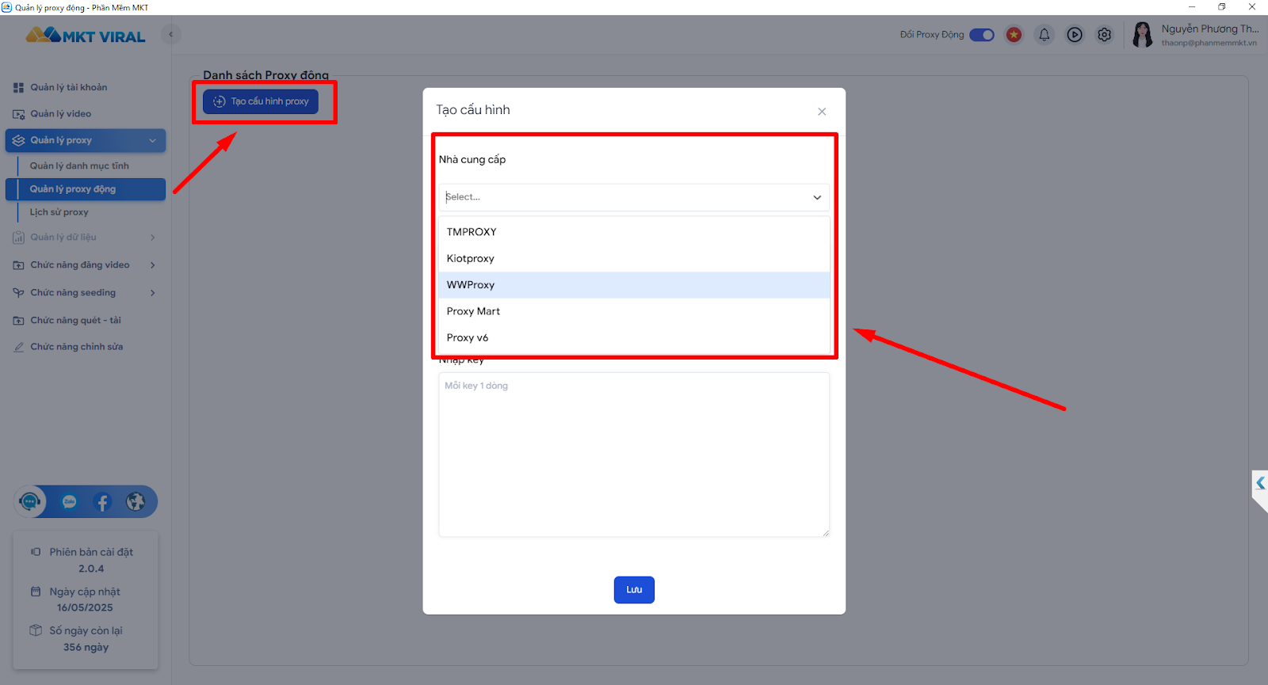
Task: Open the website globe icon
Action: coord(136,502)
